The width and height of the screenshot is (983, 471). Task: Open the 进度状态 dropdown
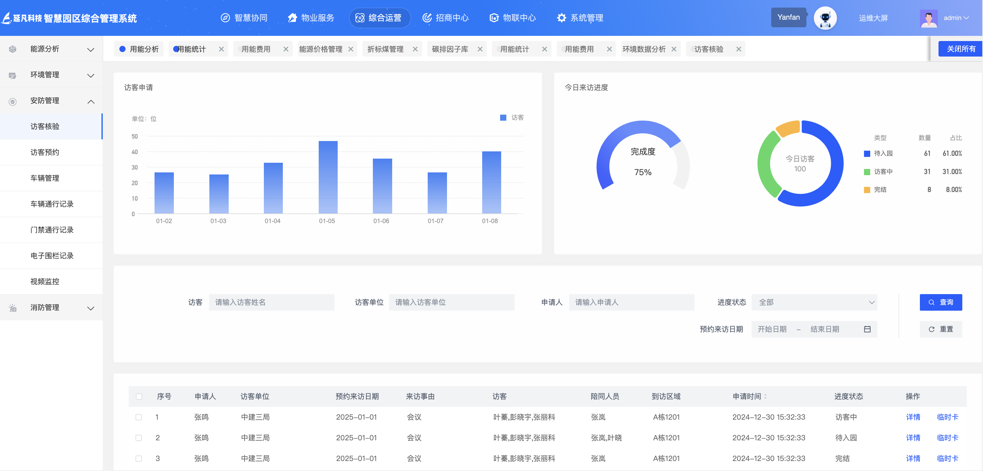[x=814, y=302]
